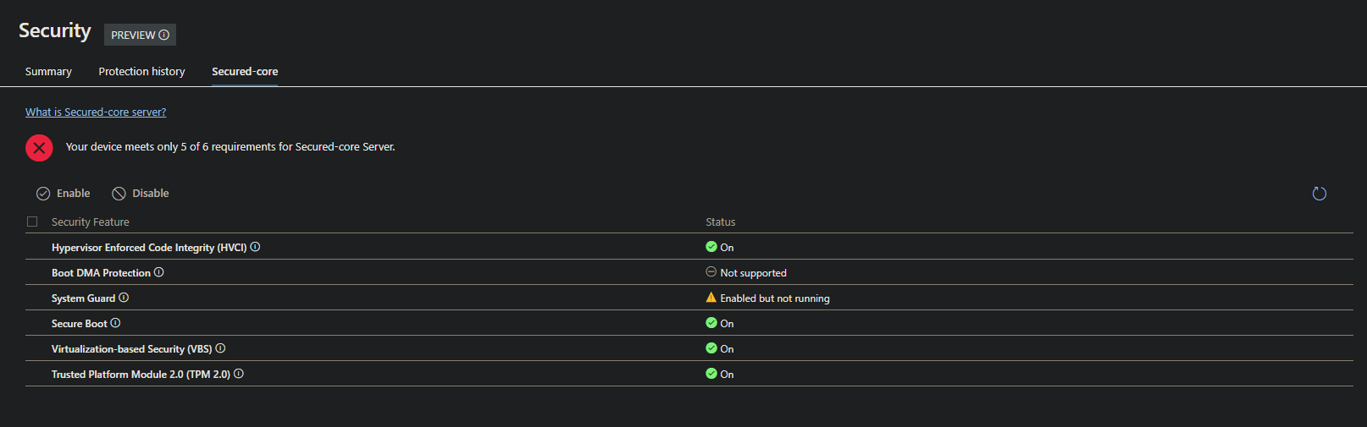Screen dimensions: 1367x427
Task: Click Boot DMA Protection info icon
Action: pyautogui.click(x=158, y=272)
